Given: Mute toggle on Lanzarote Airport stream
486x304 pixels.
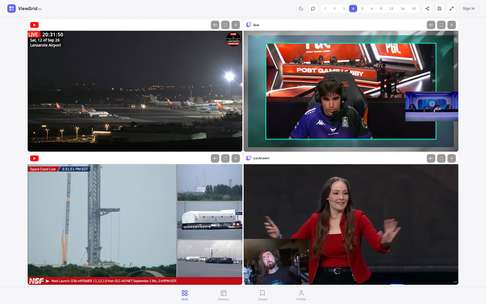Looking at the screenshot, I should click(215, 25).
